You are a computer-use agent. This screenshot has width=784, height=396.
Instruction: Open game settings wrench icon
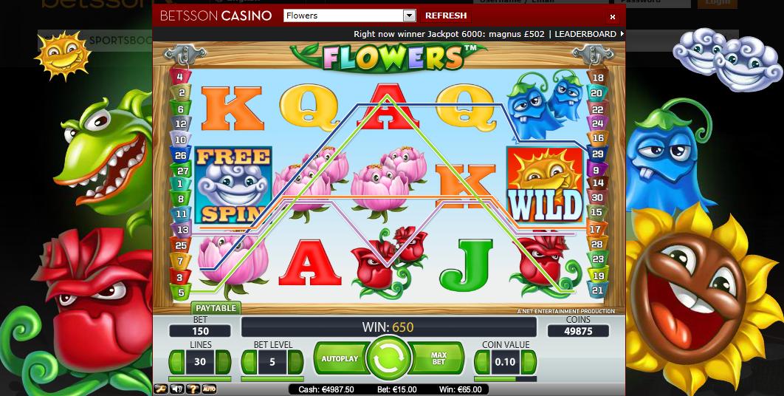coord(160,389)
